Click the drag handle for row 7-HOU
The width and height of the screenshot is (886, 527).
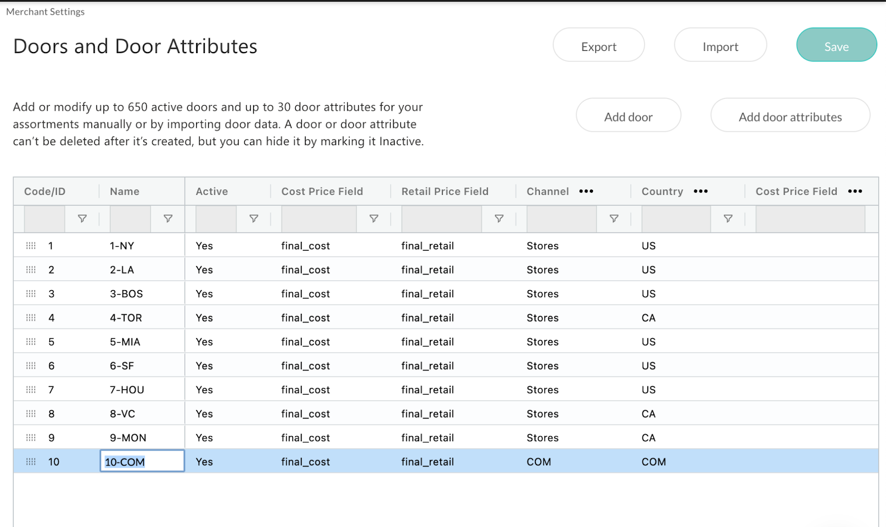coord(31,390)
